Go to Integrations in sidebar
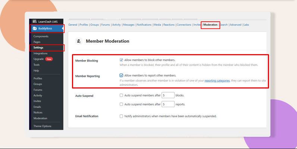 pos(40,53)
